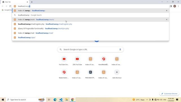Reload the current page
181x102 pixels.
click(x=10, y=6)
